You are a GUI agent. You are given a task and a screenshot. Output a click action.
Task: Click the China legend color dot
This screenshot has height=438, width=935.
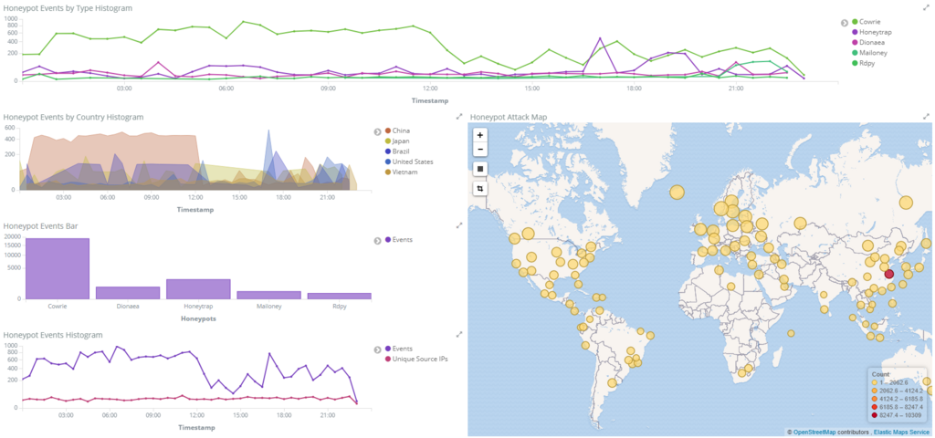click(388, 130)
